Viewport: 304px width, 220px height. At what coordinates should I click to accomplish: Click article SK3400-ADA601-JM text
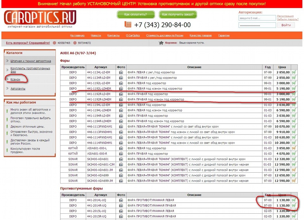click(x=100, y=170)
